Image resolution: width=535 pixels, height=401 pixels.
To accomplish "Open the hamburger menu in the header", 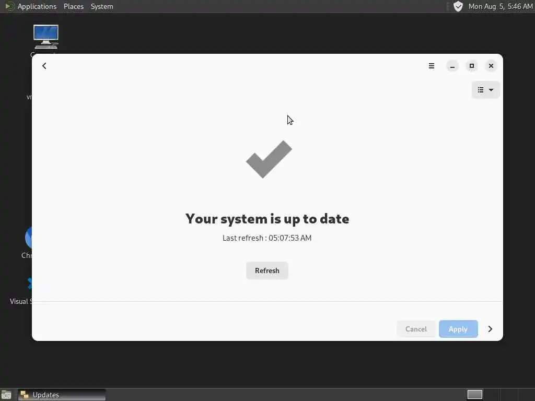I will pos(431,66).
